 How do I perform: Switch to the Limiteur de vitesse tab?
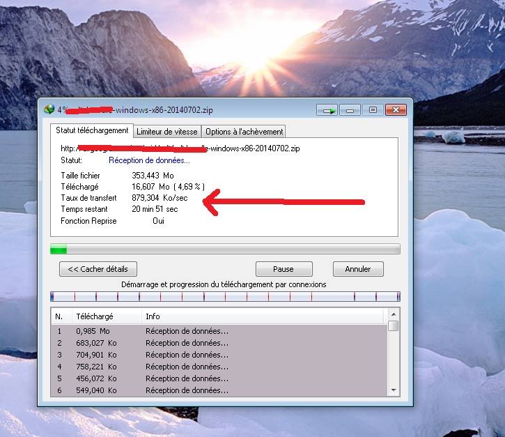click(167, 132)
